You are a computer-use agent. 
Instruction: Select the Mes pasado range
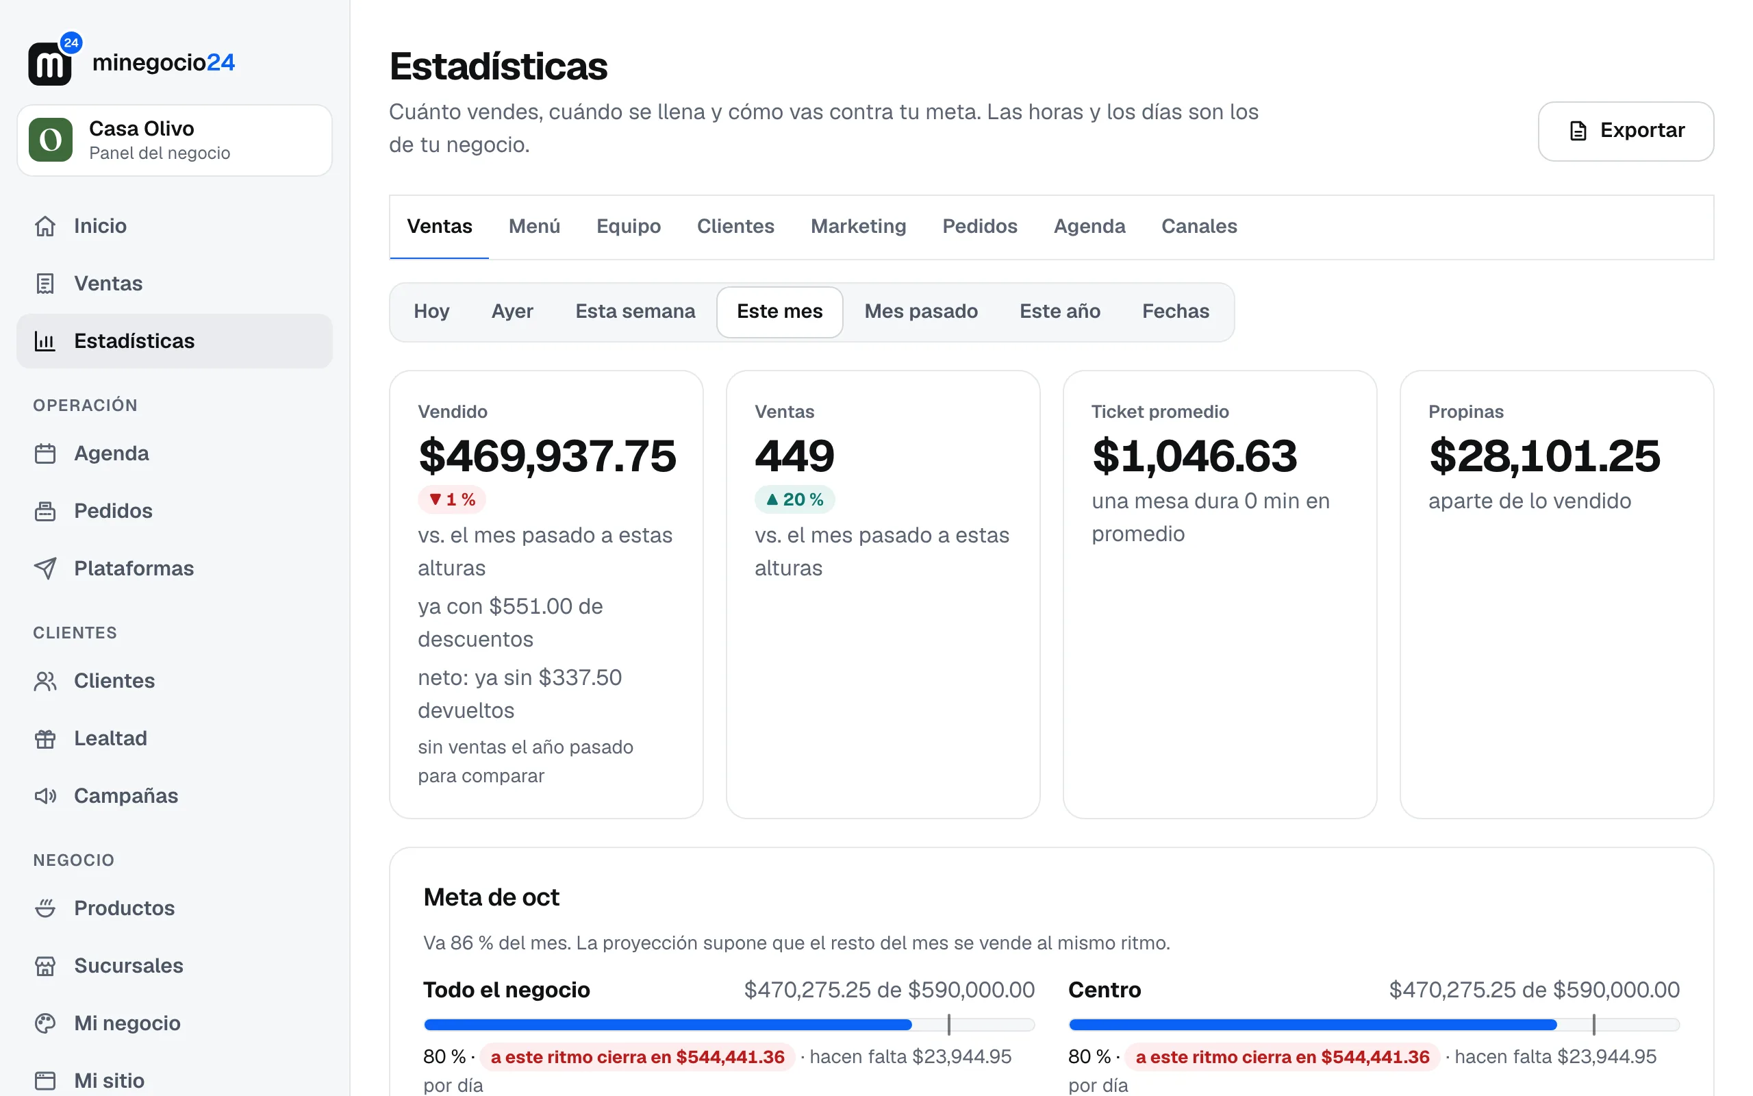921,312
